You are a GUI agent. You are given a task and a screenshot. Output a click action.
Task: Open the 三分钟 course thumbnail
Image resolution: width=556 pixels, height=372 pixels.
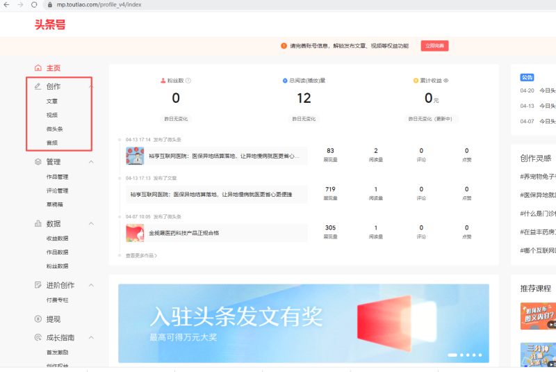[538, 355]
